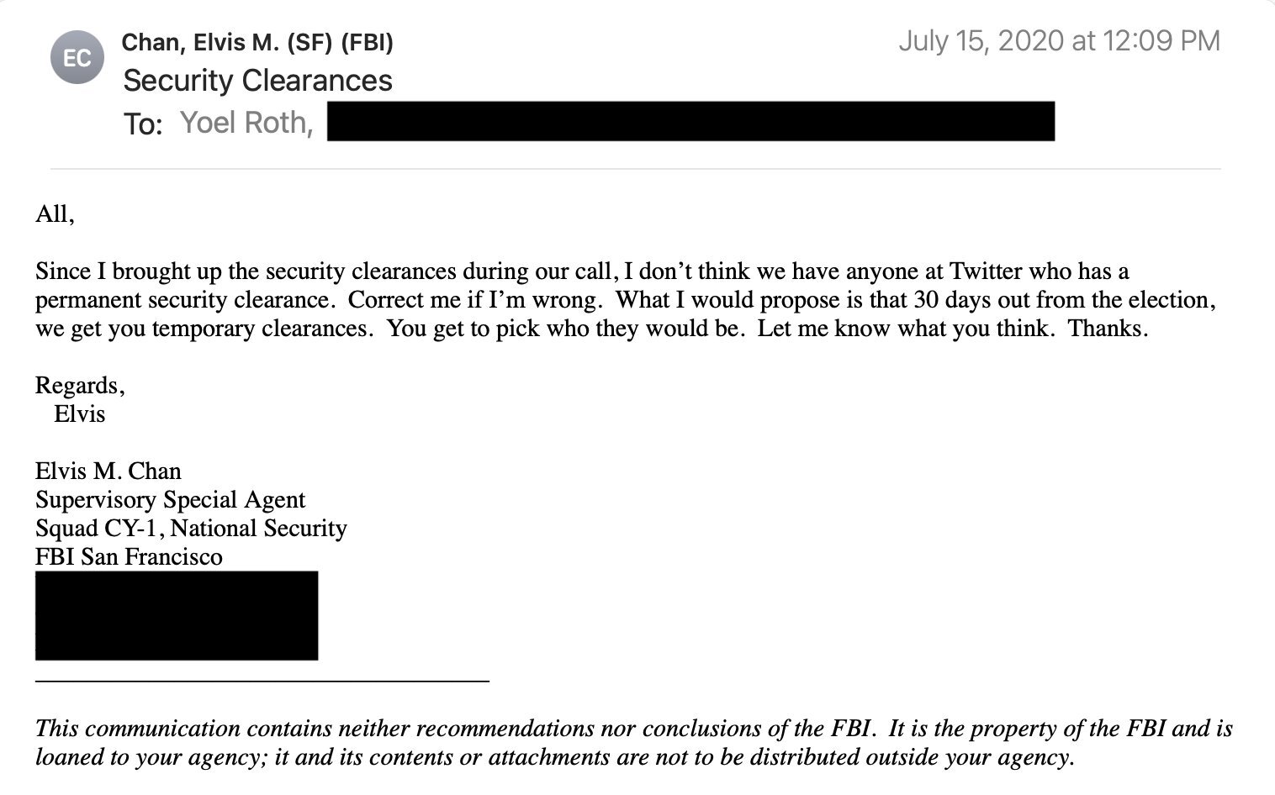The height and width of the screenshot is (795, 1275).
Task: Click the horizontal line above the disclaimer
Action: (262, 681)
